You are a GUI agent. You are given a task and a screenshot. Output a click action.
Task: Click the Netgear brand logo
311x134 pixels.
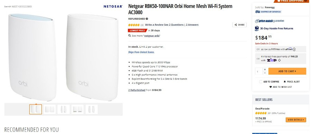tap(113, 7)
